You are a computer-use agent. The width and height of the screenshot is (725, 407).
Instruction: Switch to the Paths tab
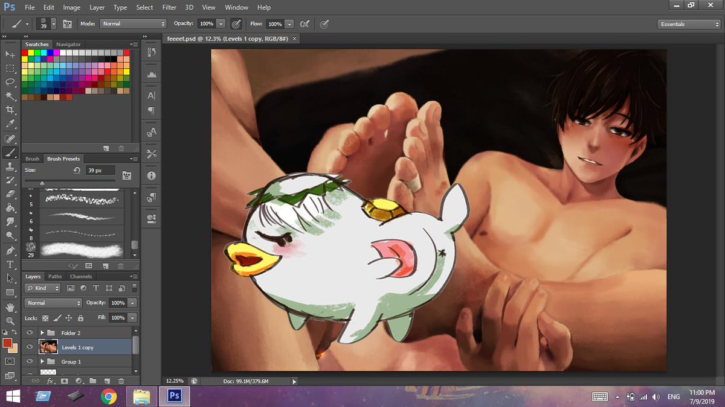pos(55,276)
